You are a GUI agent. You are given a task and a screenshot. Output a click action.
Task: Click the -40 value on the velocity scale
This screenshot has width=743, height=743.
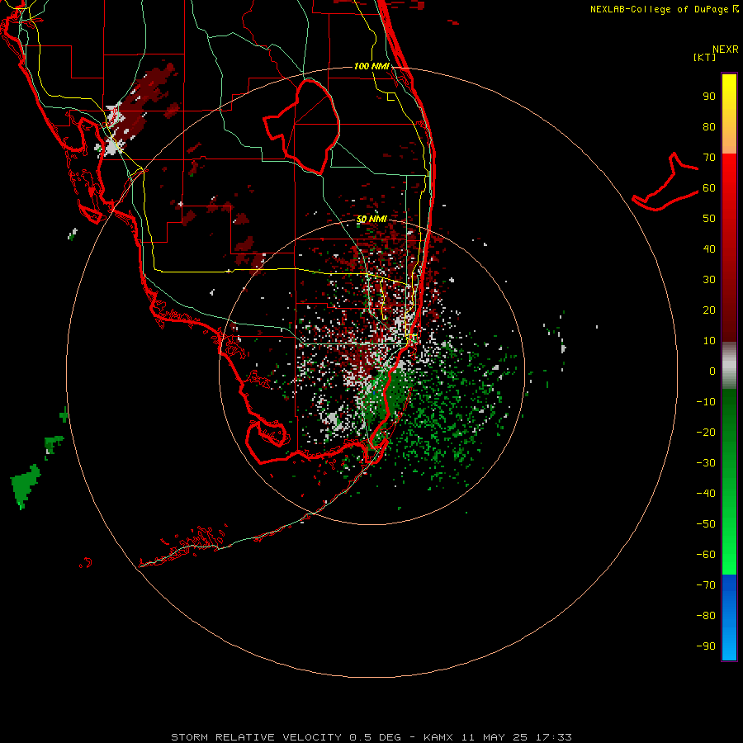[706, 494]
